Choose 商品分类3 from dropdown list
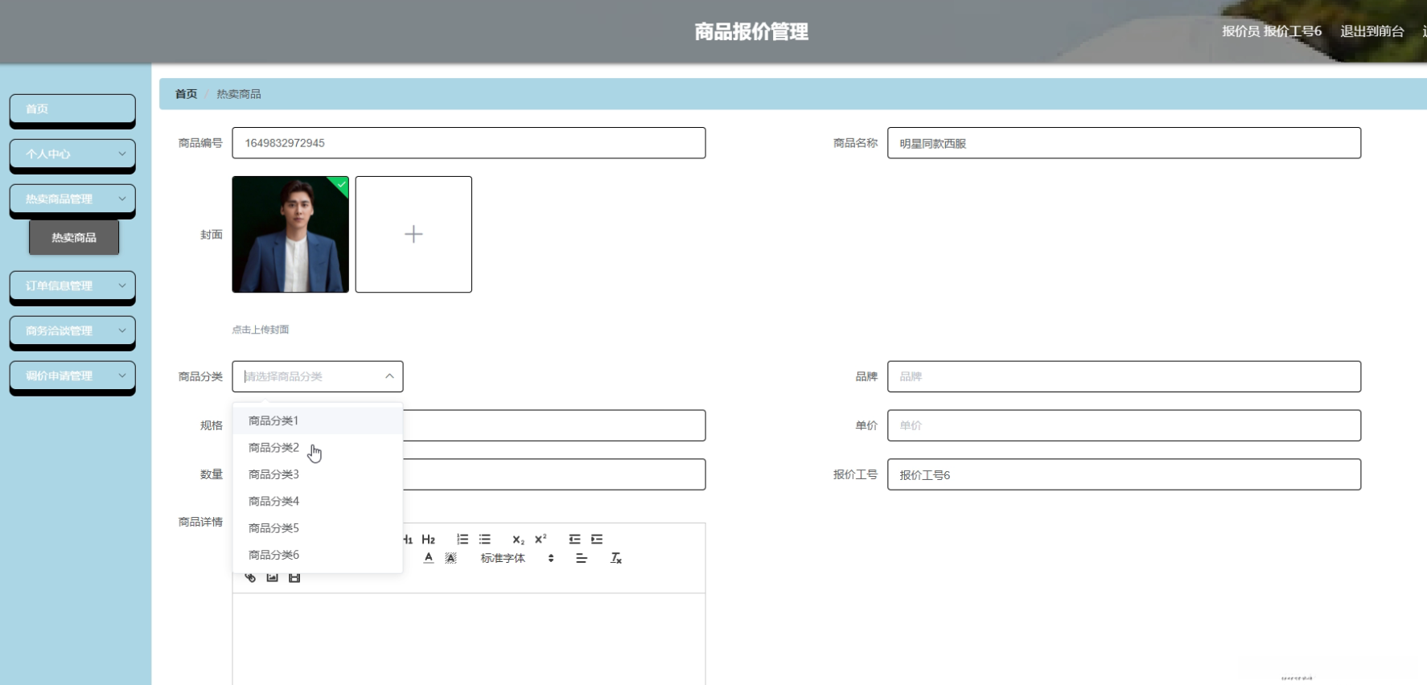 pyautogui.click(x=318, y=474)
